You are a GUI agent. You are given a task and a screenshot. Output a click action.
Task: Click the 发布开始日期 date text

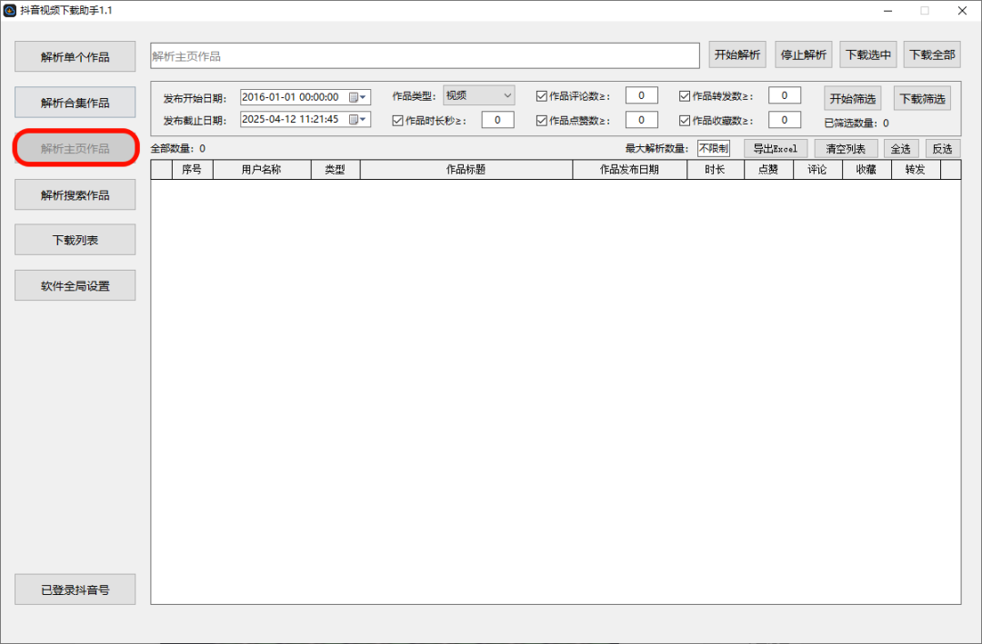pos(291,97)
